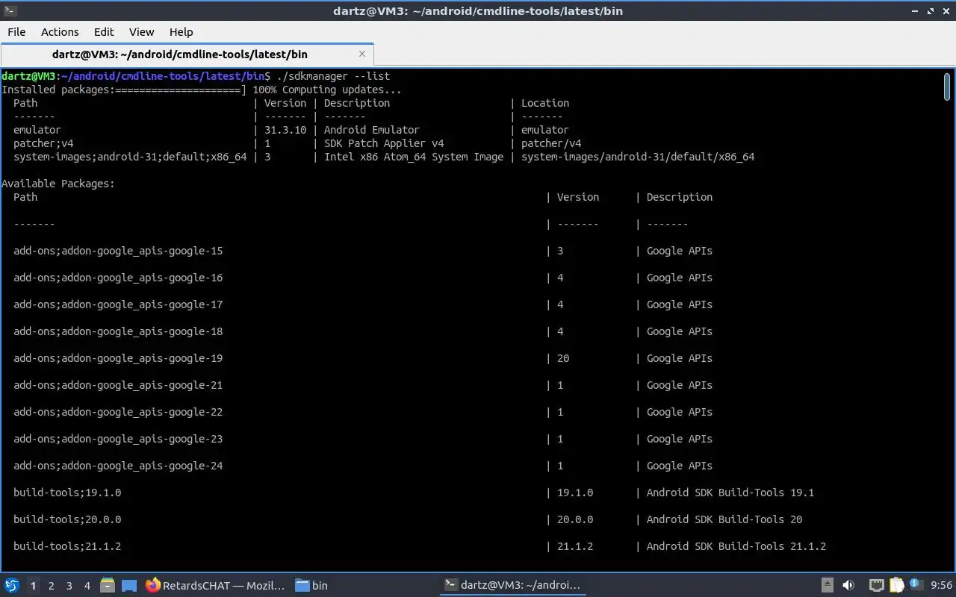The width and height of the screenshot is (956, 597).
Task: Click 'Android SDK Build-Tools 19.1' description
Action: point(730,493)
